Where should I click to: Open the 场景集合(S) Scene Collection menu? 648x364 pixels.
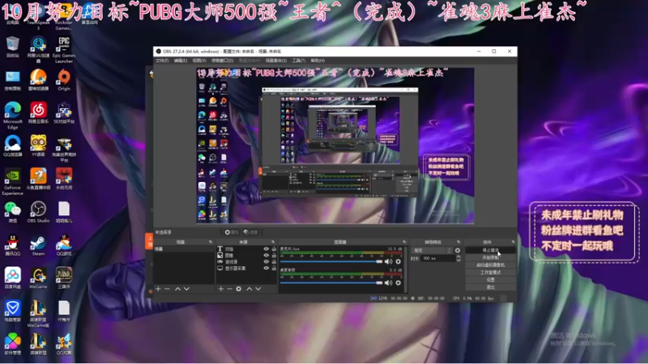point(275,61)
